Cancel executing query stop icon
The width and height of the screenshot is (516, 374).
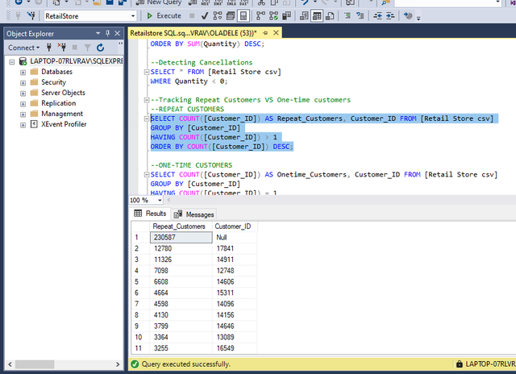coord(192,16)
